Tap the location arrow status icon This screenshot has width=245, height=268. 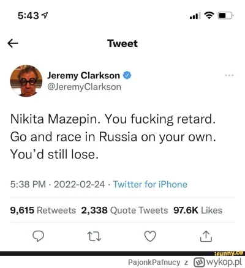[x=45, y=15]
